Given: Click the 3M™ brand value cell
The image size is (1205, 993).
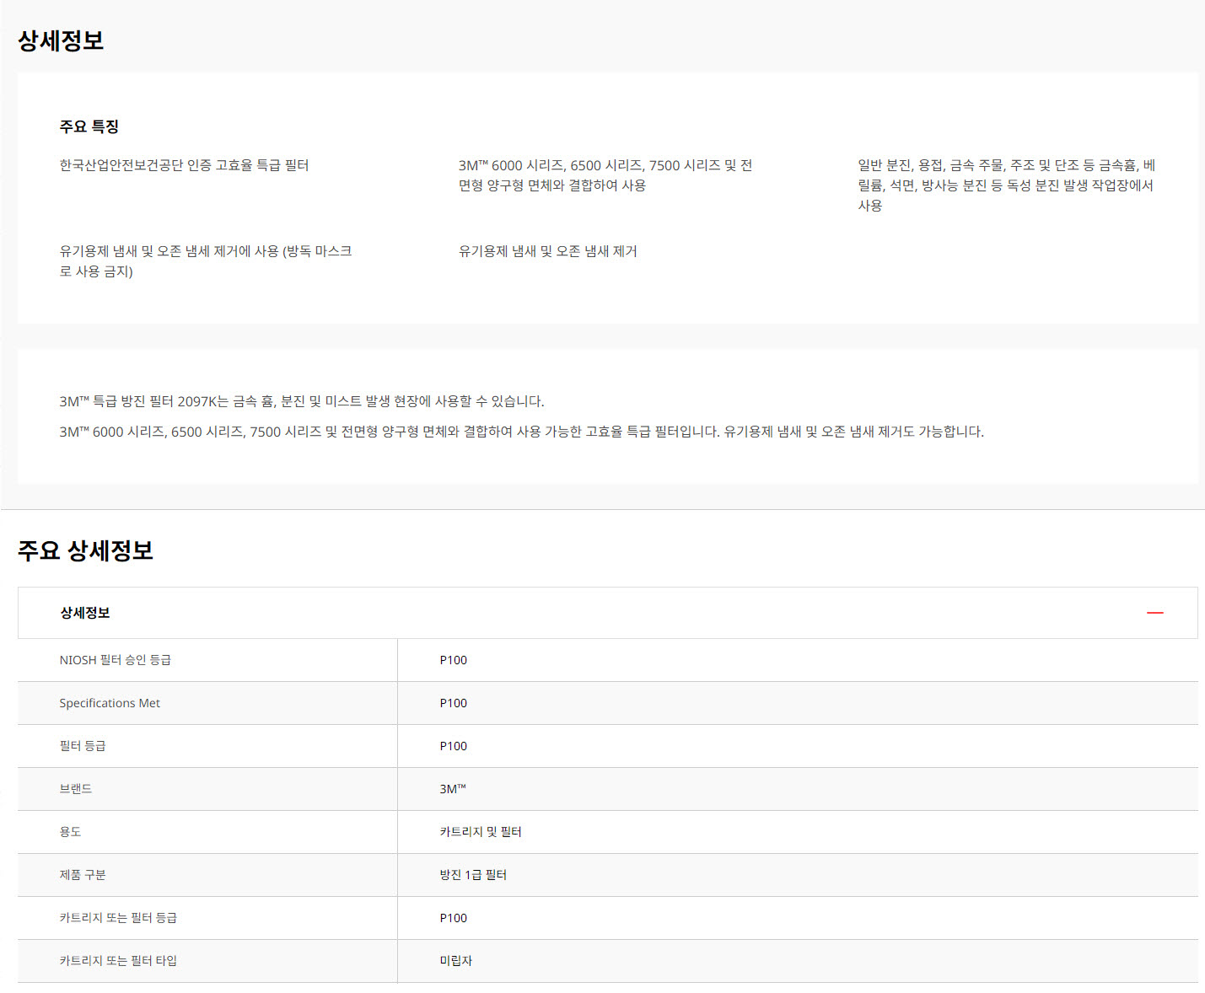Looking at the screenshot, I should (798, 789).
